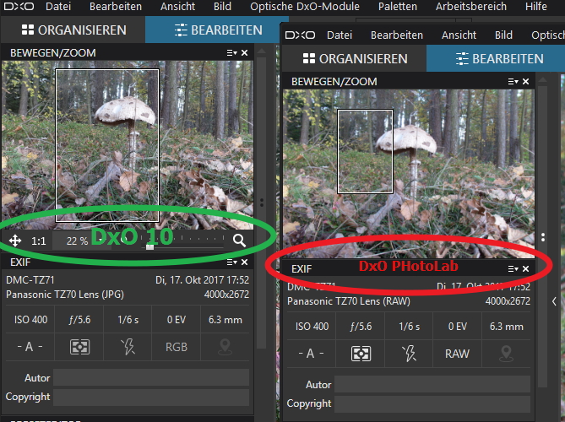This screenshot has height=422, width=565.
Task: Open Optische DxO-Module menu
Action: click(x=305, y=7)
